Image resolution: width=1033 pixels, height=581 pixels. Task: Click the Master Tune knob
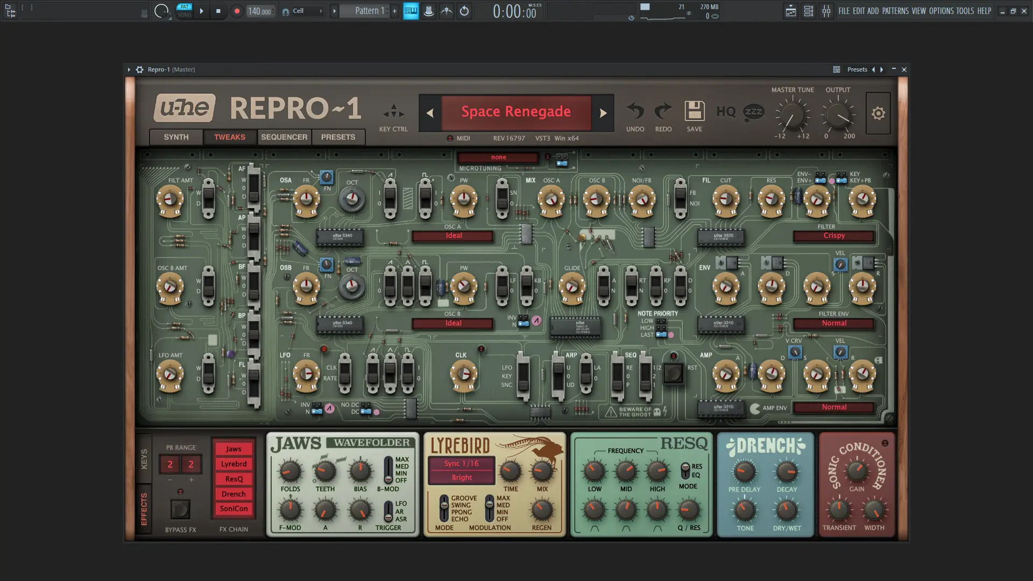point(791,116)
